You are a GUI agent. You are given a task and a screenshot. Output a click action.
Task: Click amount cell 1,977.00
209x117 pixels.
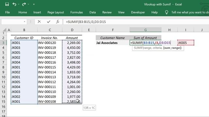[x=72, y=97]
